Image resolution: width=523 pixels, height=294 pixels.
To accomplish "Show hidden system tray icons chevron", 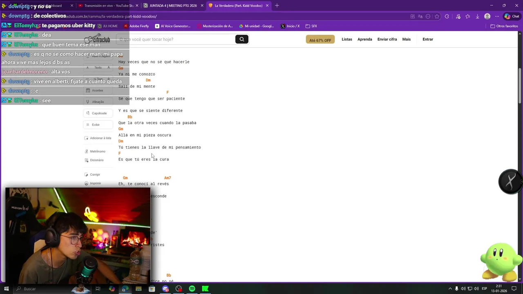I will tap(449, 289).
